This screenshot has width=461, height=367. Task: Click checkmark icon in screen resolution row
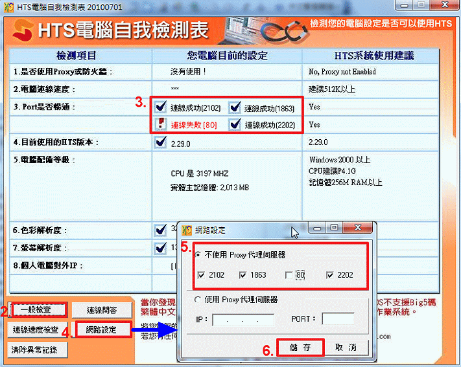(161, 248)
